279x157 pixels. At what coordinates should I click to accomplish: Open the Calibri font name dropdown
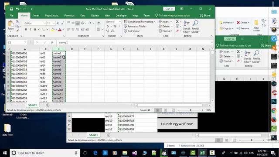pos(45,23)
